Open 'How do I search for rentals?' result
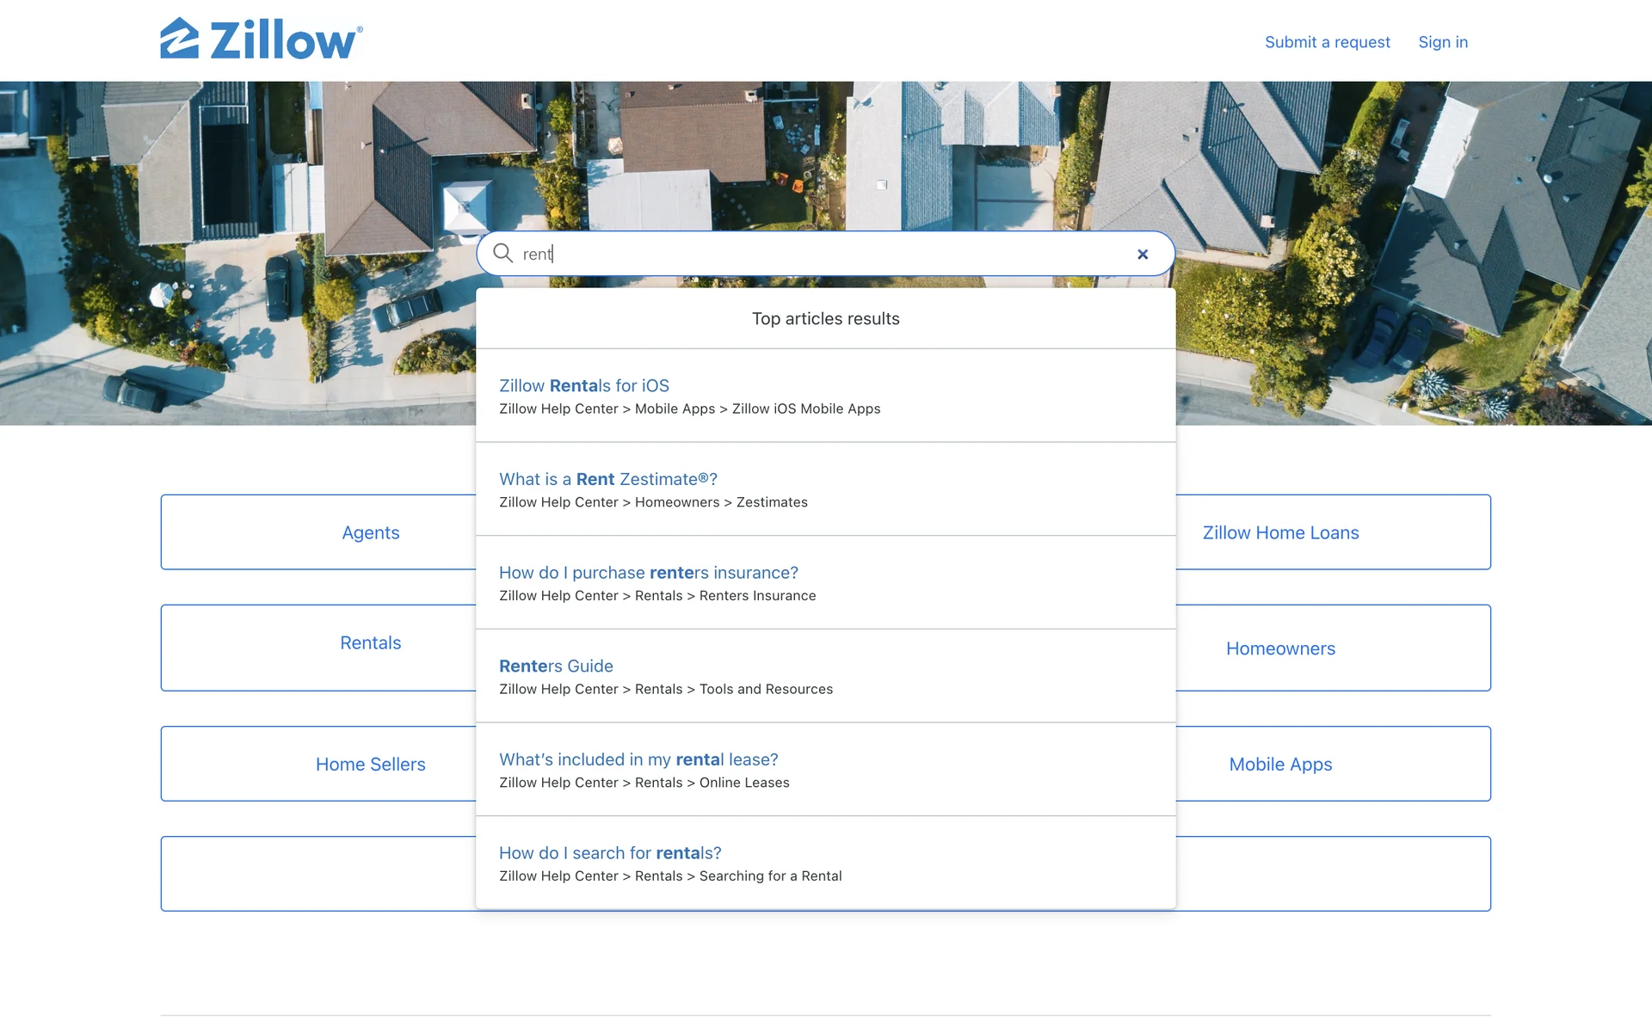 [x=610, y=853]
